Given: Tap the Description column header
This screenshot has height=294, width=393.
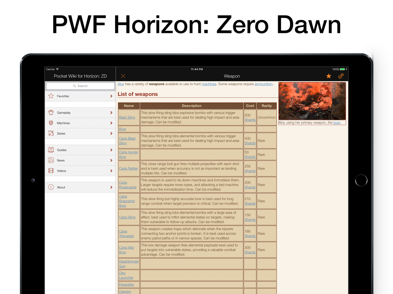Looking at the screenshot, I should coord(191,106).
